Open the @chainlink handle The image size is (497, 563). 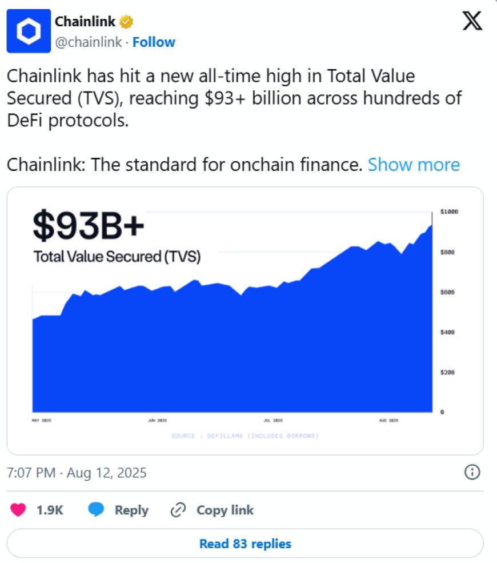[x=89, y=42]
